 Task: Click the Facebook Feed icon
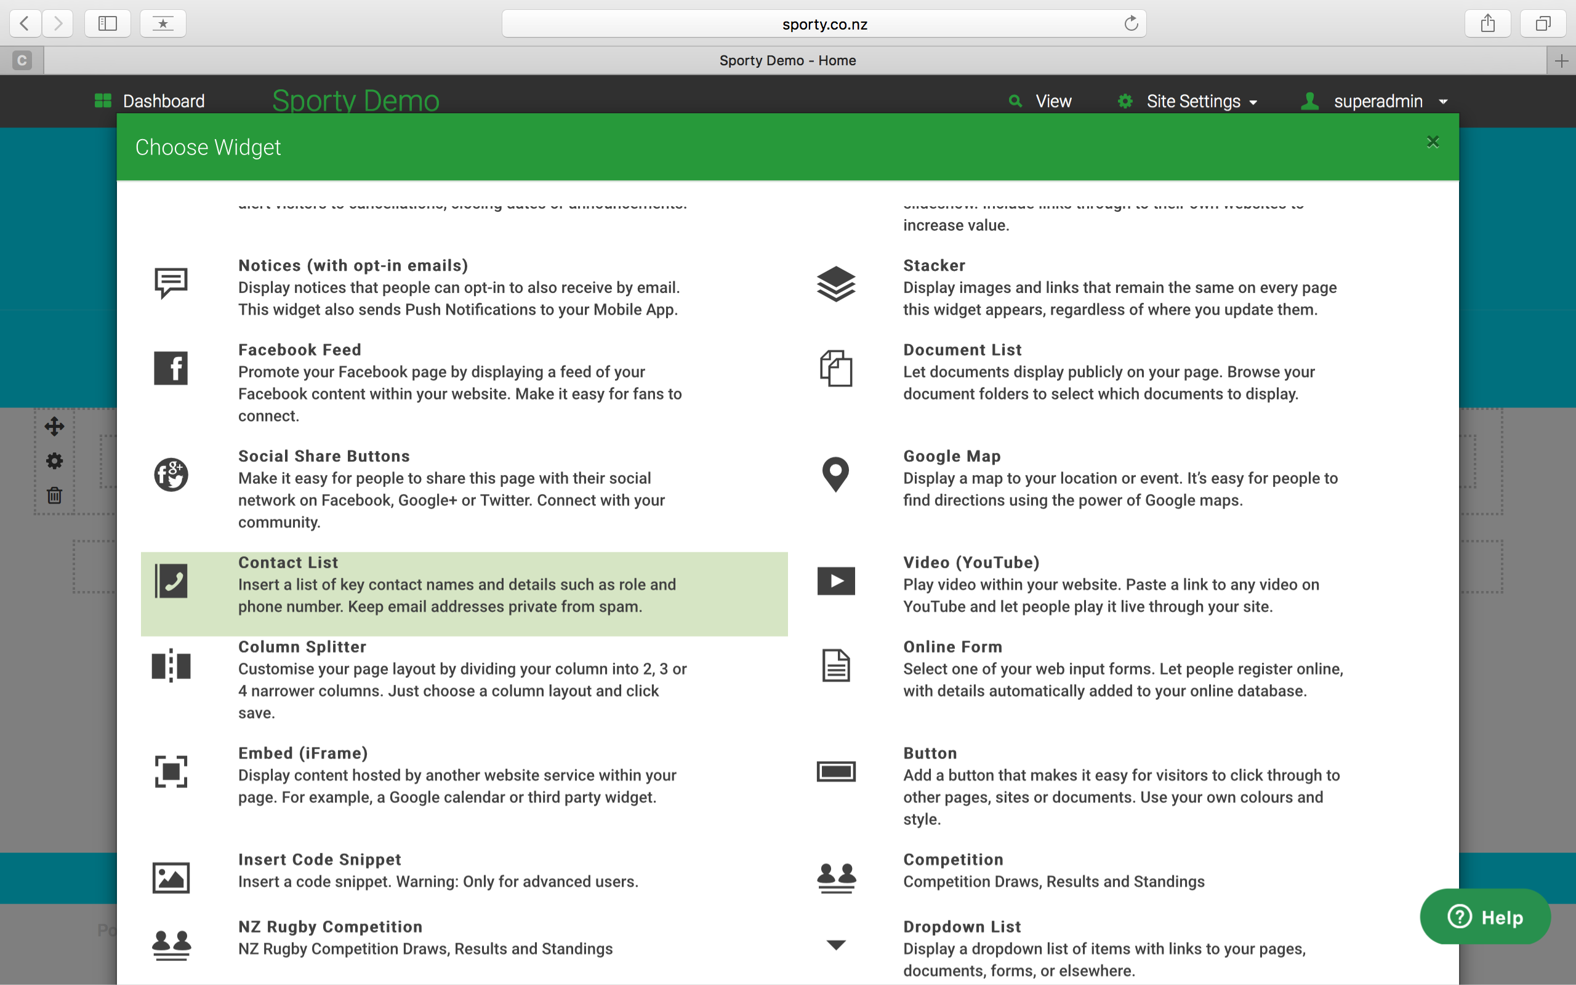point(171,368)
